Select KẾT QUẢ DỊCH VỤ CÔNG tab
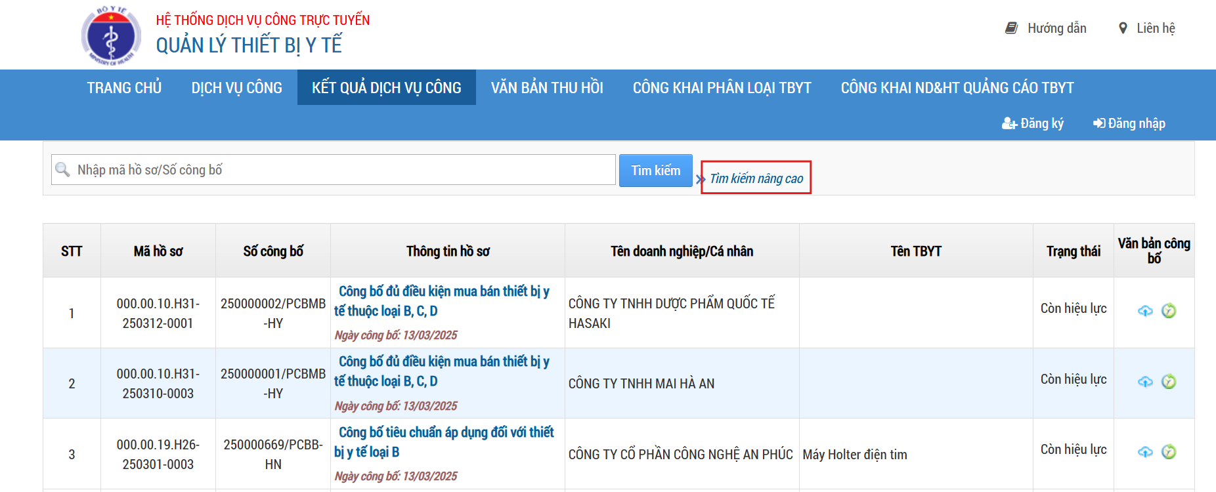Image resolution: width=1216 pixels, height=492 pixels. pos(386,88)
